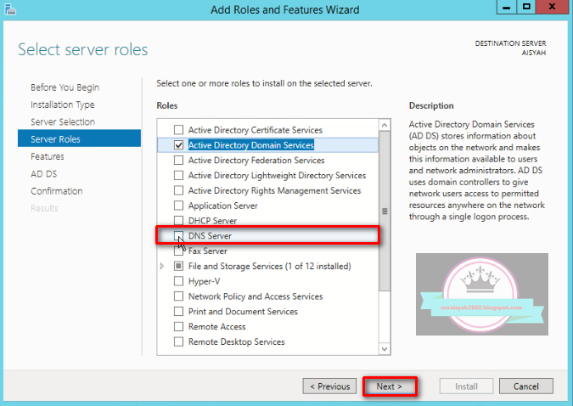Check Active Directory Rights Management Services
Viewport: 573px width, 406px height.
[178, 190]
